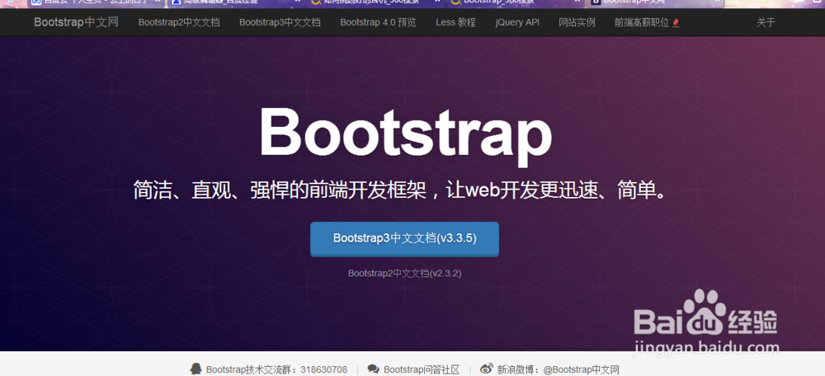Click the red flame icon after 前端高薪职位
The height and width of the screenshot is (376, 825).
pyautogui.click(x=676, y=22)
